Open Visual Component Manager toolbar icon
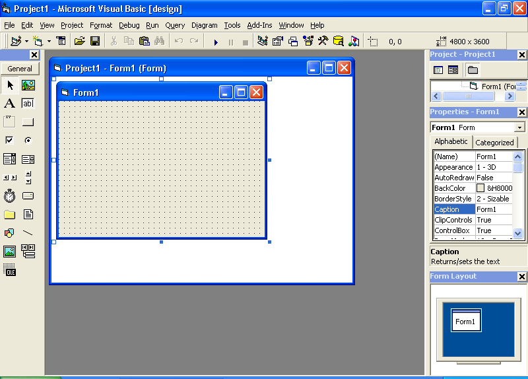This screenshot has height=379, width=528. pyautogui.click(x=354, y=41)
